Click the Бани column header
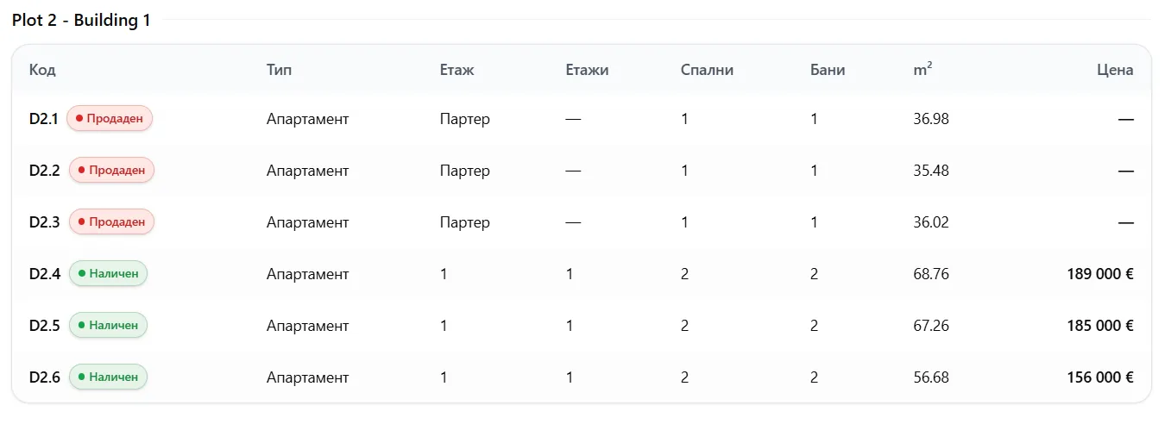 tap(828, 70)
